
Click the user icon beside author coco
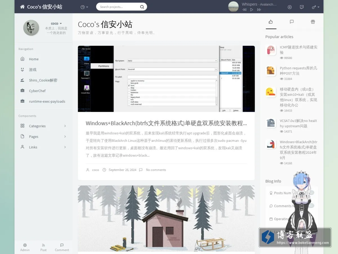coord(88,170)
